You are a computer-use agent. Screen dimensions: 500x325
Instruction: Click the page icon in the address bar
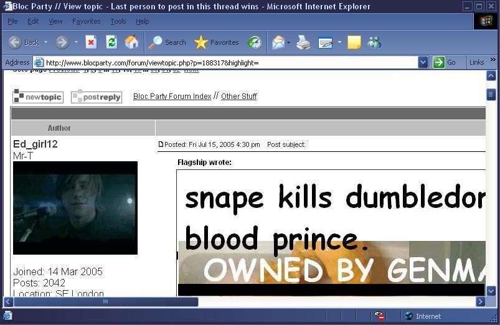tap(39, 62)
